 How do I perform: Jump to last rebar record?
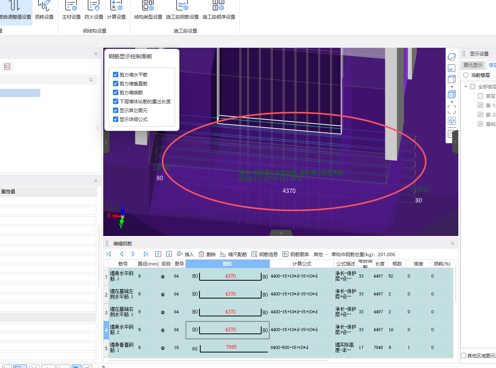click(146, 254)
